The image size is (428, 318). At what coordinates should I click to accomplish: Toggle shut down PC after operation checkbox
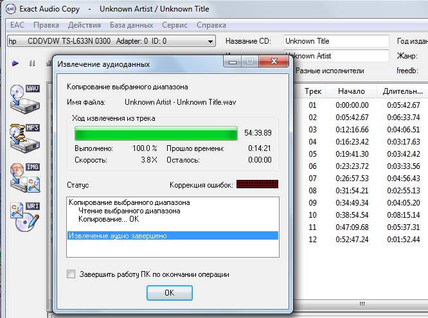pos(71,274)
